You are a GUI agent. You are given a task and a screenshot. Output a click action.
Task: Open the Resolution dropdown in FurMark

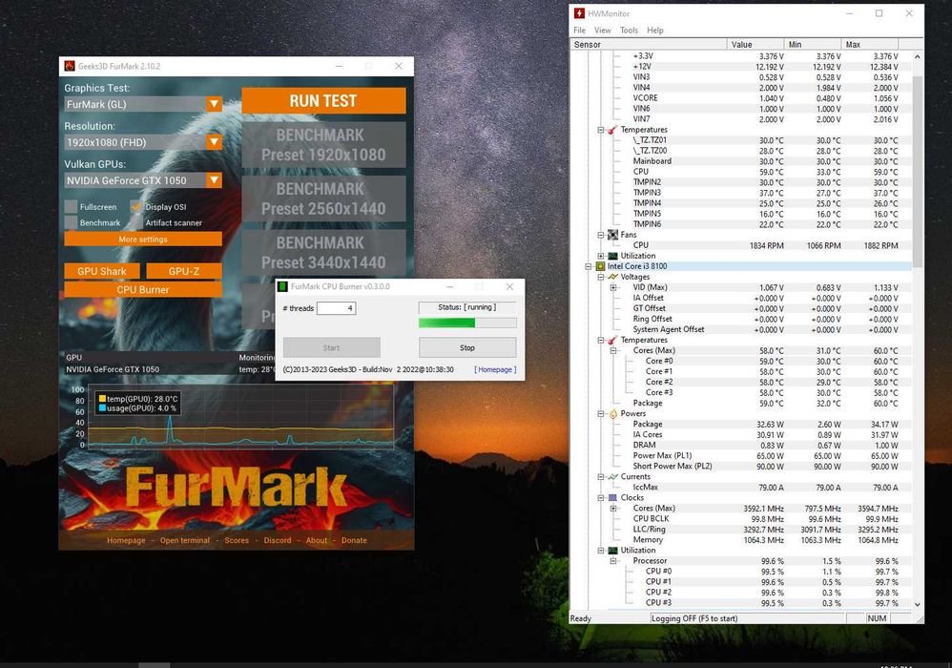click(x=214, y=142)
